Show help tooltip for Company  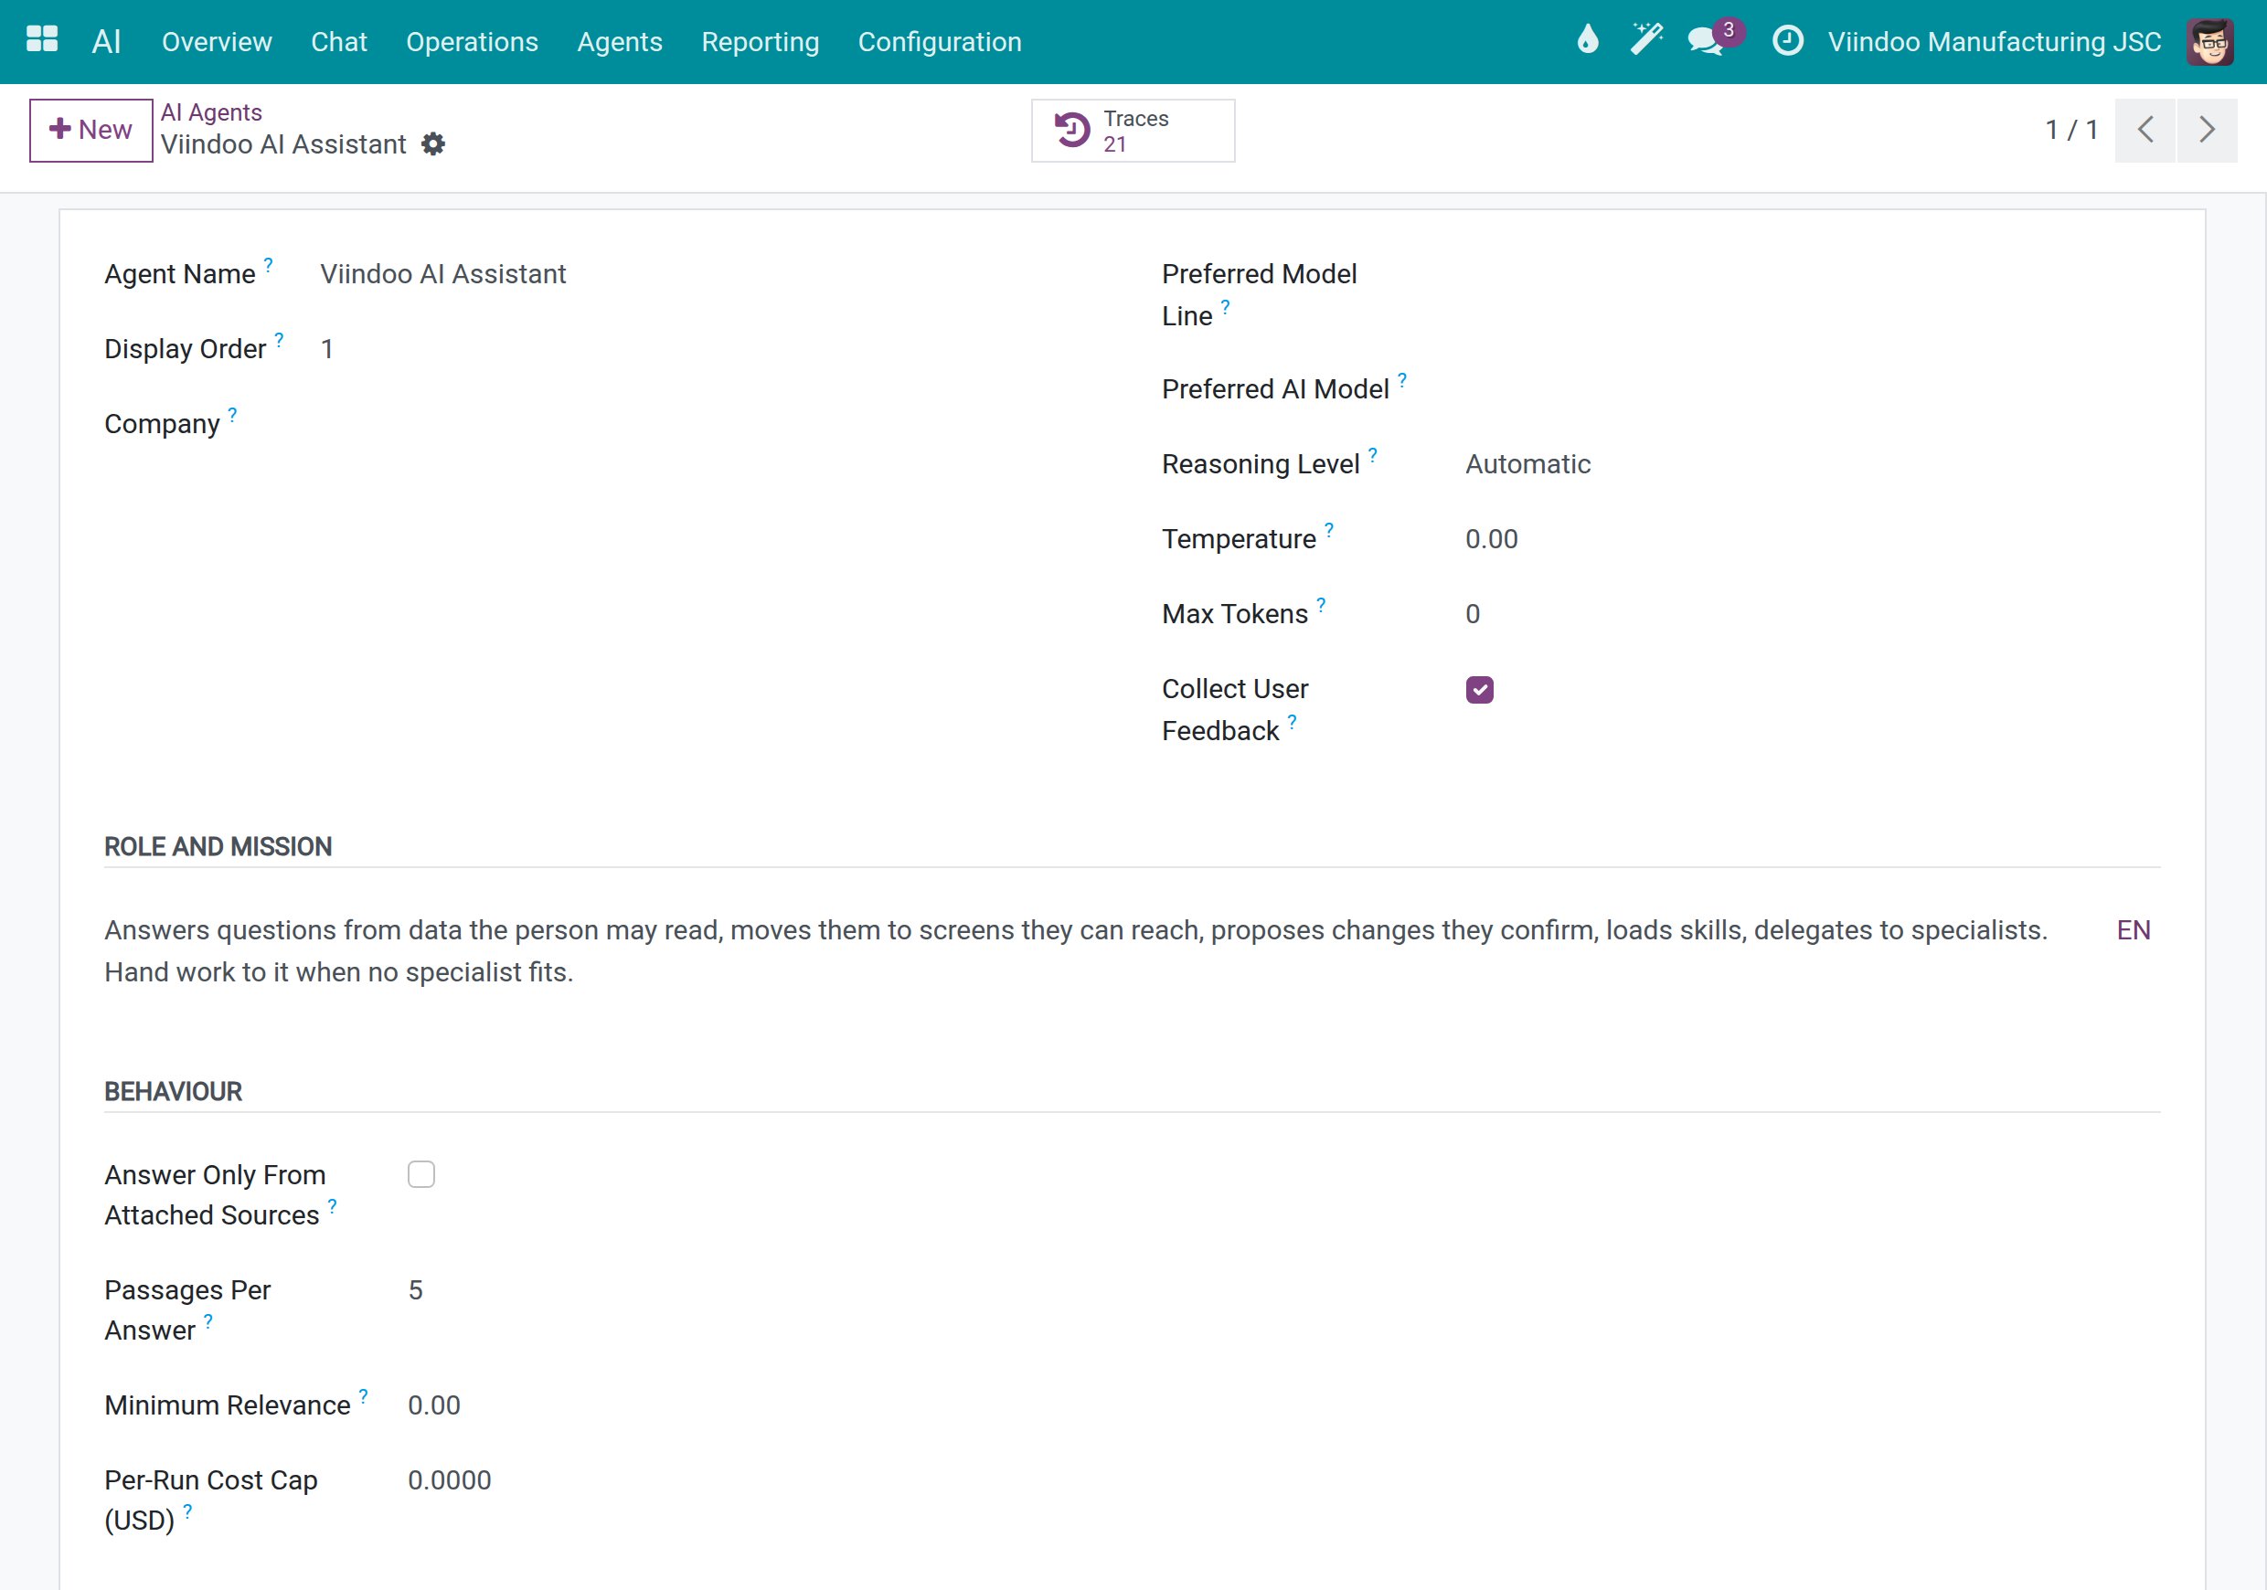[x=233, y=414]
